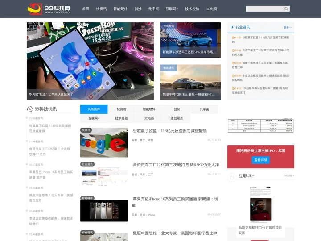The image size is (321, 241).
Task: Click 马斯克脑机接口公司盲视项目 caption link
Action: click(260, 230)
